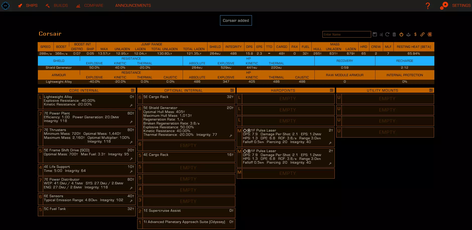
Task: Open the Core Internal section options menu
Action: click(x=132, y=90)
